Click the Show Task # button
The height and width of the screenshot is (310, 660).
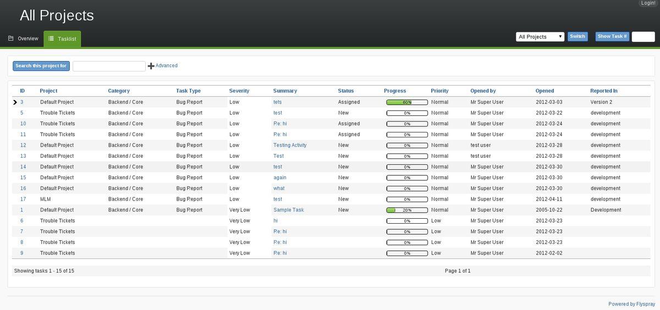coord(612,36)
